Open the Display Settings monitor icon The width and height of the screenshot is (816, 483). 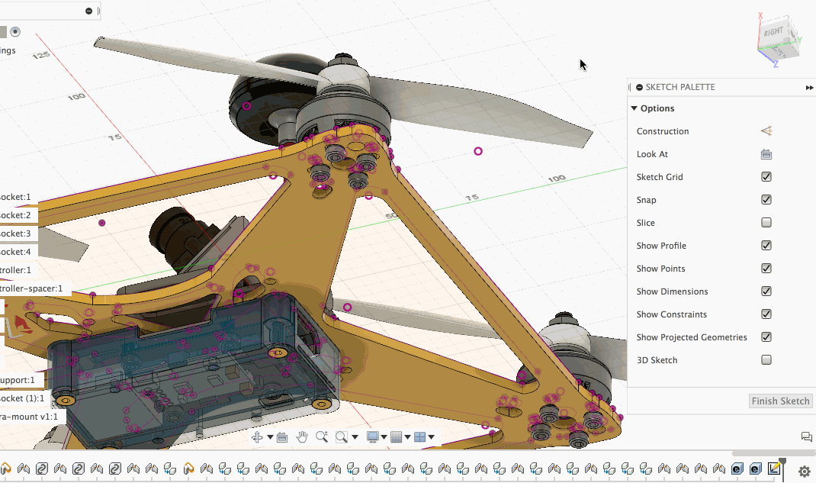373,437
